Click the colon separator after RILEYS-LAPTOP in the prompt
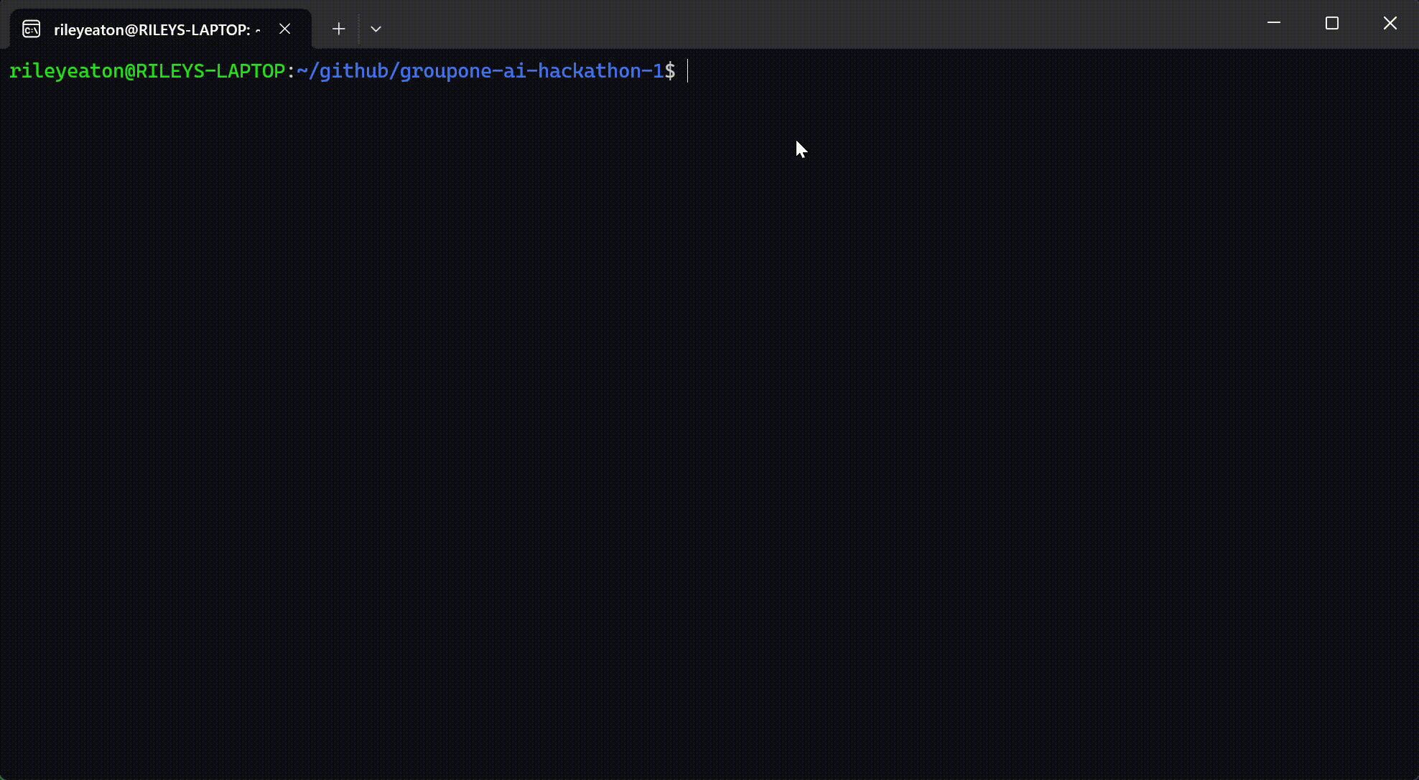The height and width of the screenshot is (780, 1419). click(291, 71)
